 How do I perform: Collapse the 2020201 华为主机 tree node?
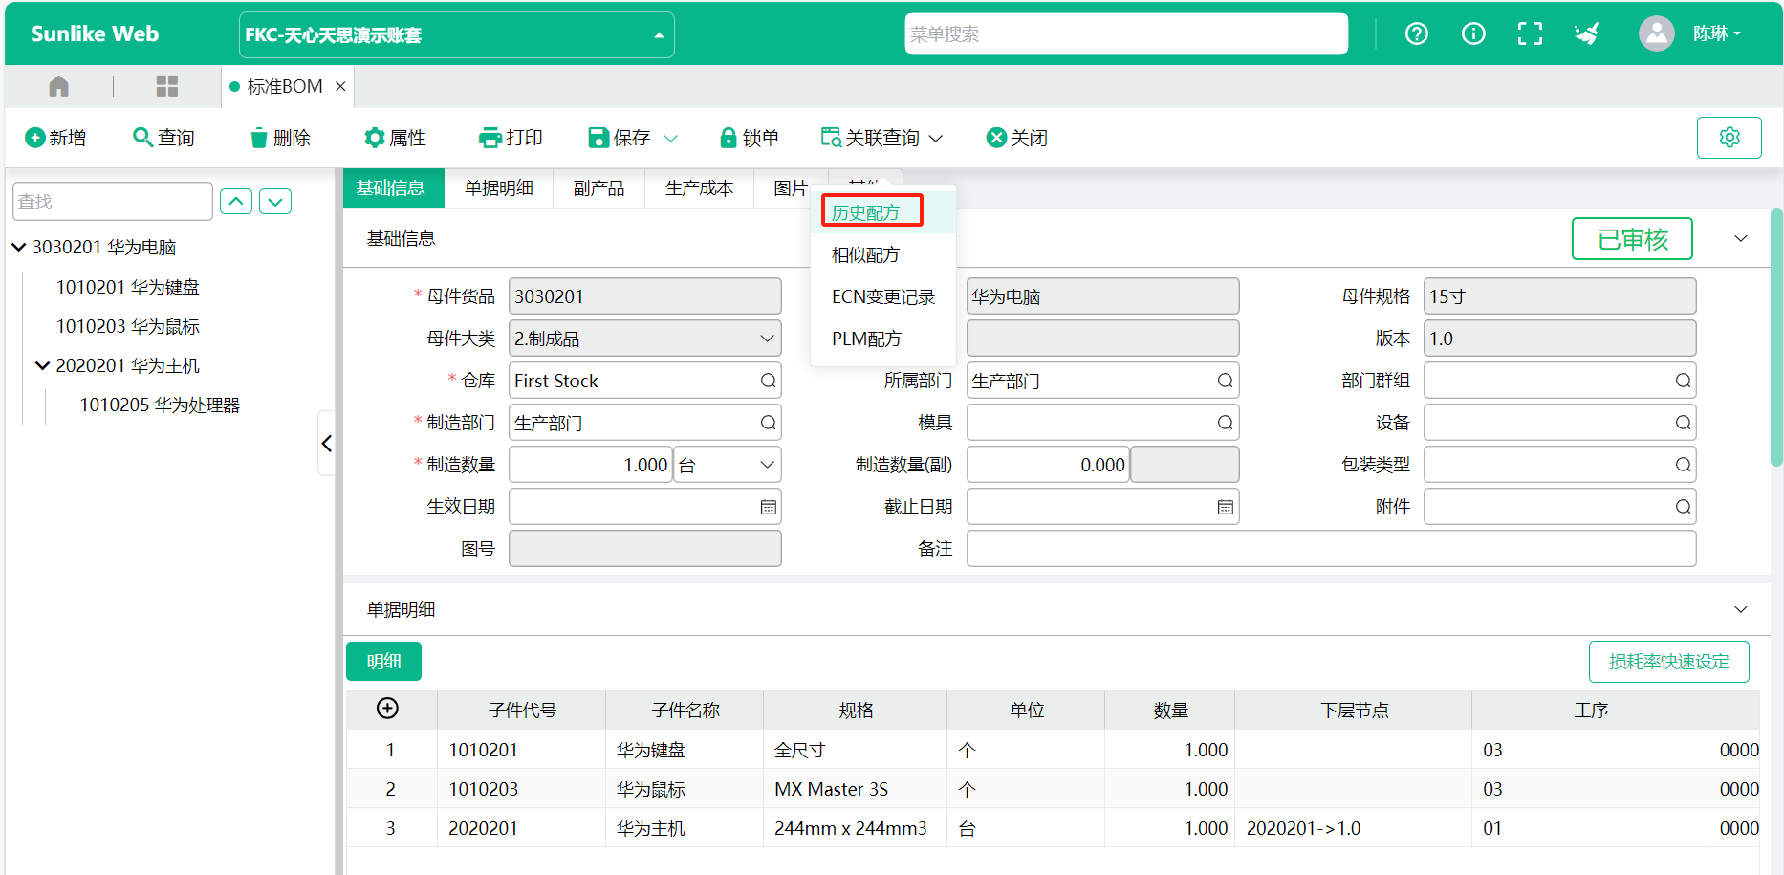(x=42, y=365)
